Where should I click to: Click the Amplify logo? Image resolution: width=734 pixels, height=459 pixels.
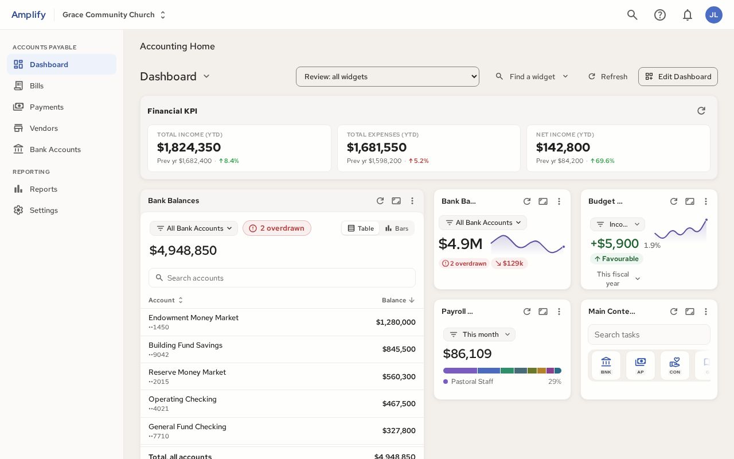[29, 15]
